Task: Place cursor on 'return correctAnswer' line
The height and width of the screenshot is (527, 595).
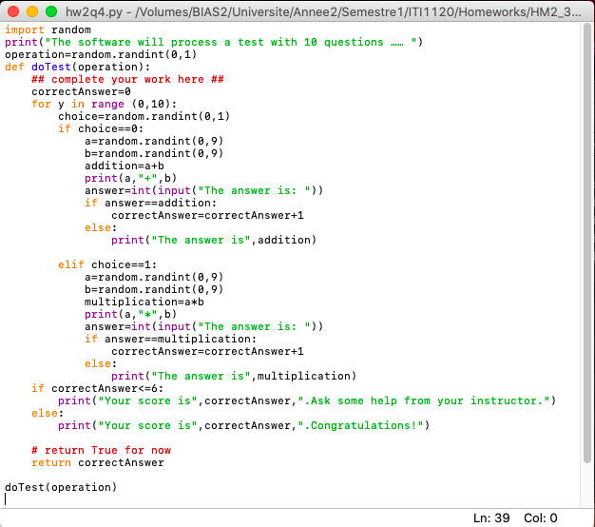Action: pyautogui.click(x=97, y=462)
